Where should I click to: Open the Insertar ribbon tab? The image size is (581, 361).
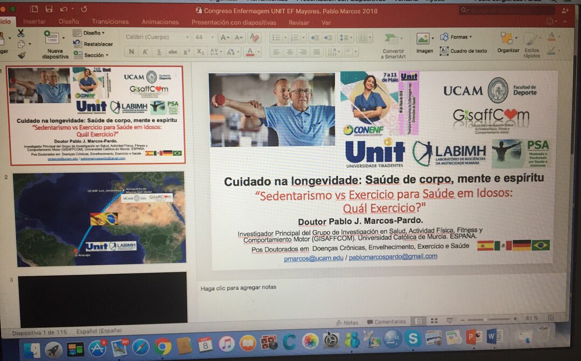click(34, 22)
